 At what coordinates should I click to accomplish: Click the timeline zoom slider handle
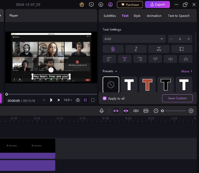162,111
